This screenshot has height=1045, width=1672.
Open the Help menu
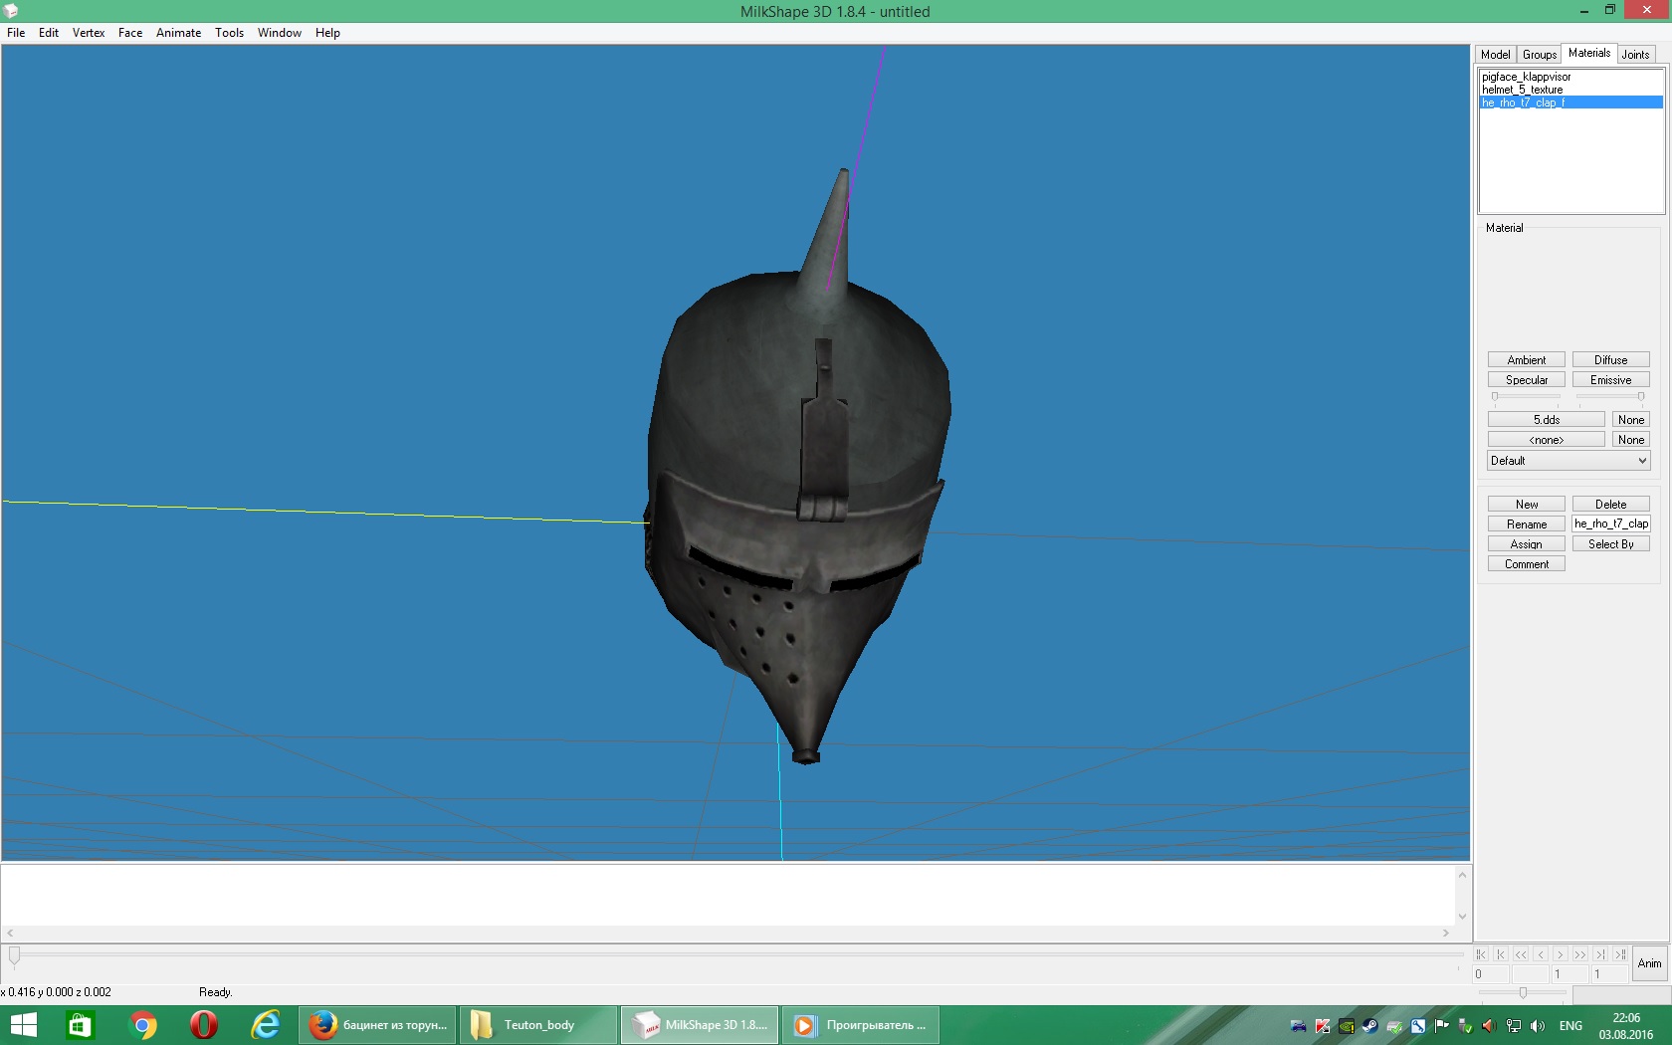click(x=327, y=33)
